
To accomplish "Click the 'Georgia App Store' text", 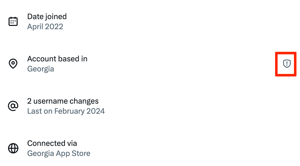I will [59, 153].
